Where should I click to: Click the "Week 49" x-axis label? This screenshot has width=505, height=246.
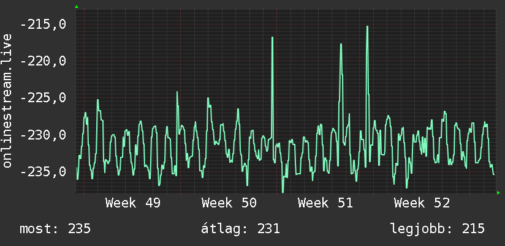[x=133, y=203]
